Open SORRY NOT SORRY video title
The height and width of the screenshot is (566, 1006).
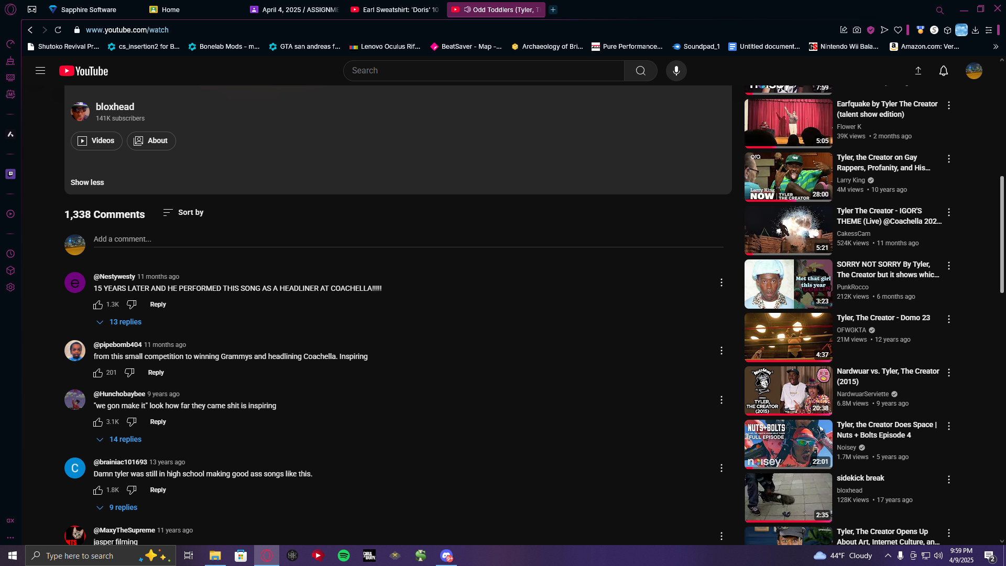pos(888,269)
